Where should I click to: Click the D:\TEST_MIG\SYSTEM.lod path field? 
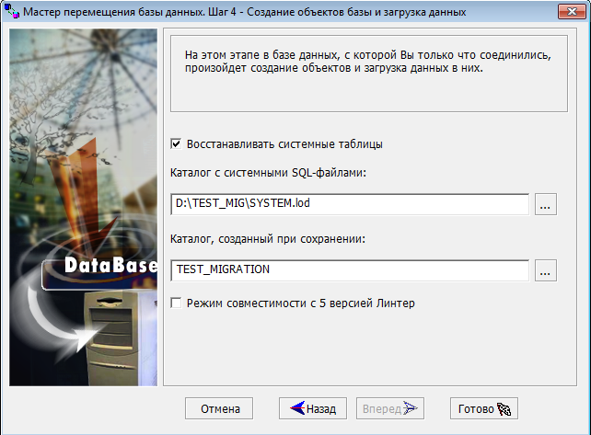(350, 205)
